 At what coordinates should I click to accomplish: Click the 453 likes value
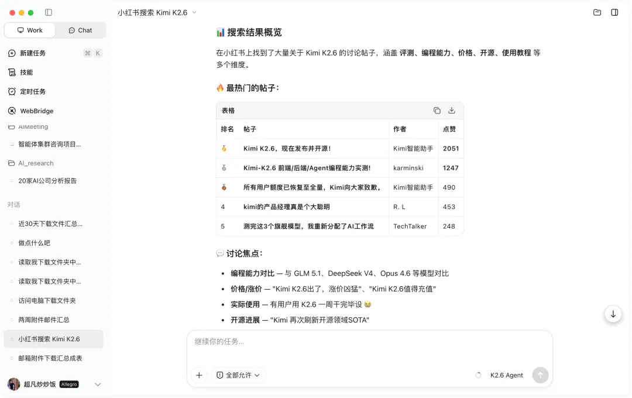click(x=449, y=207)
